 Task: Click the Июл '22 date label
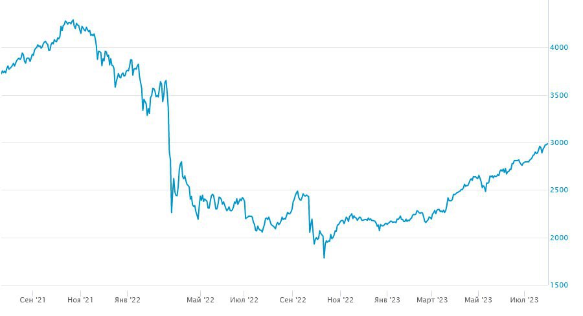pyautogui.click(x=244, y=300)
